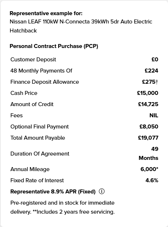168x227 pixels.
Task: Select the Fixed Rate of Interest 4.6% value
Action: pos(152,180)
